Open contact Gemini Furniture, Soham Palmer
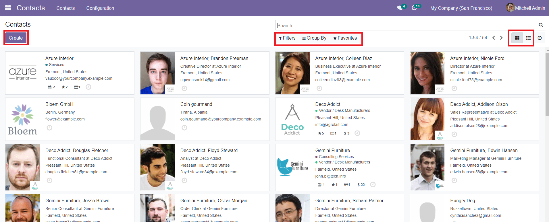Viewport: 549px width, 222px height. tap(349, 200)
